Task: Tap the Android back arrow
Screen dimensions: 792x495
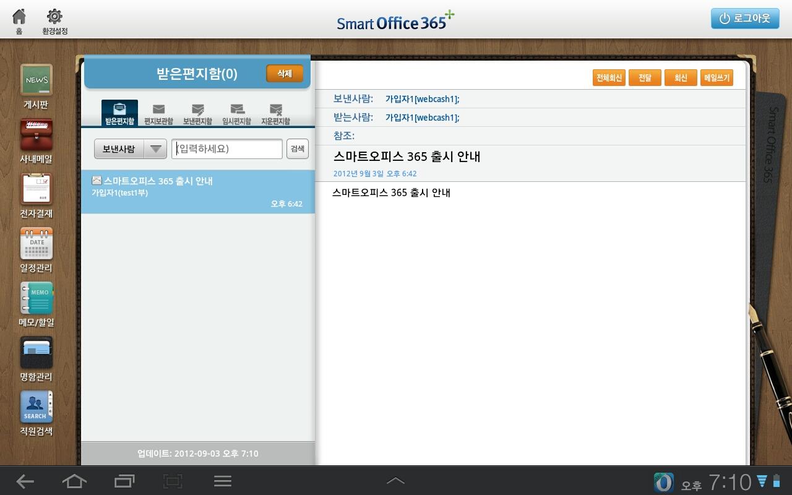Action: [x=25, y=481]
